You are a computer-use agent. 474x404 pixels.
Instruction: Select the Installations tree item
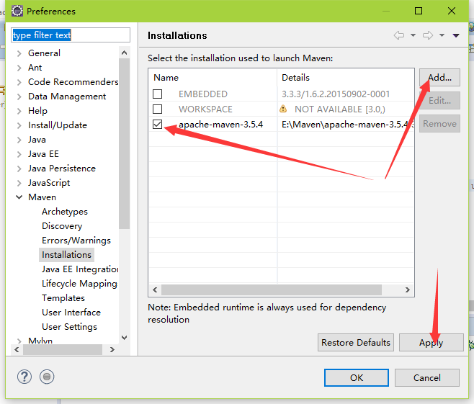[66, 255]
